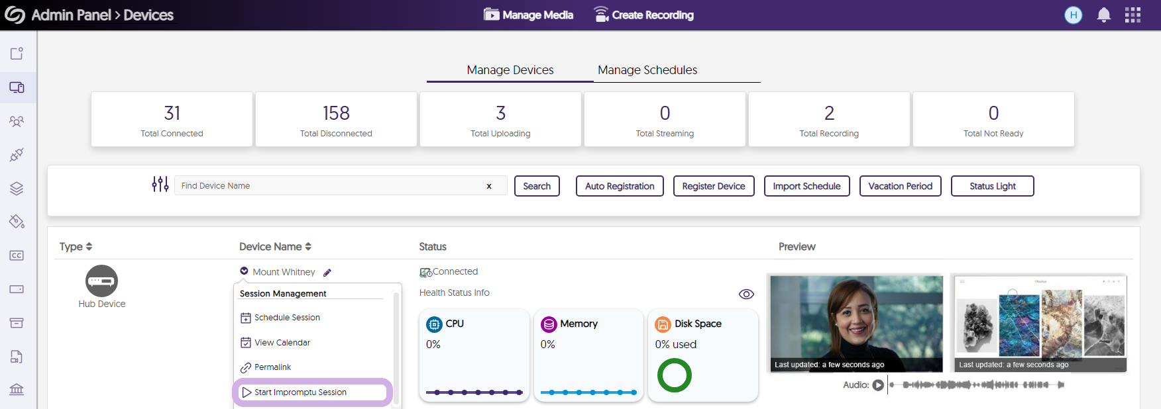Image resolution: width=1161 pixels, height=409 pixels.
Task: Collapse Mount Whitney device dropdown
Action: coord(244,271)
